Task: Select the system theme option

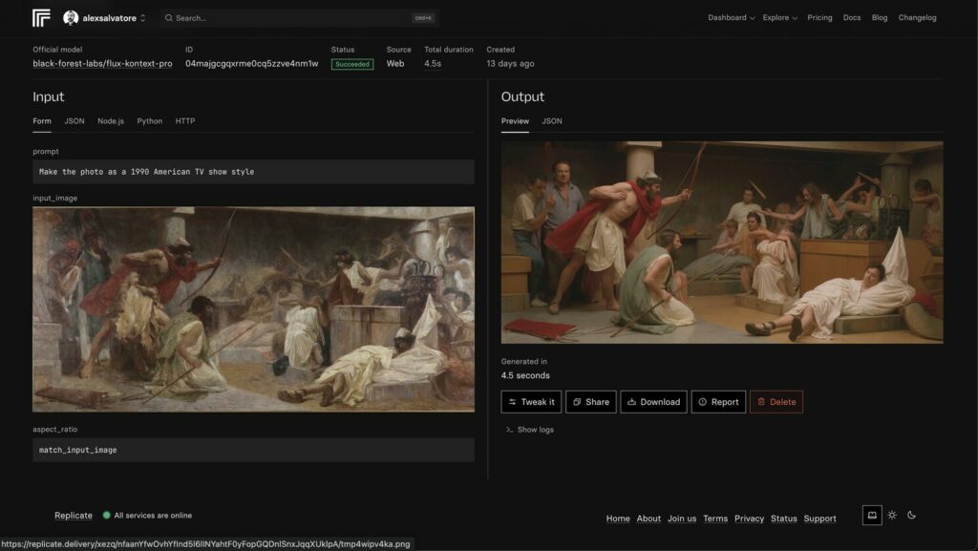Action: (871, 516)
